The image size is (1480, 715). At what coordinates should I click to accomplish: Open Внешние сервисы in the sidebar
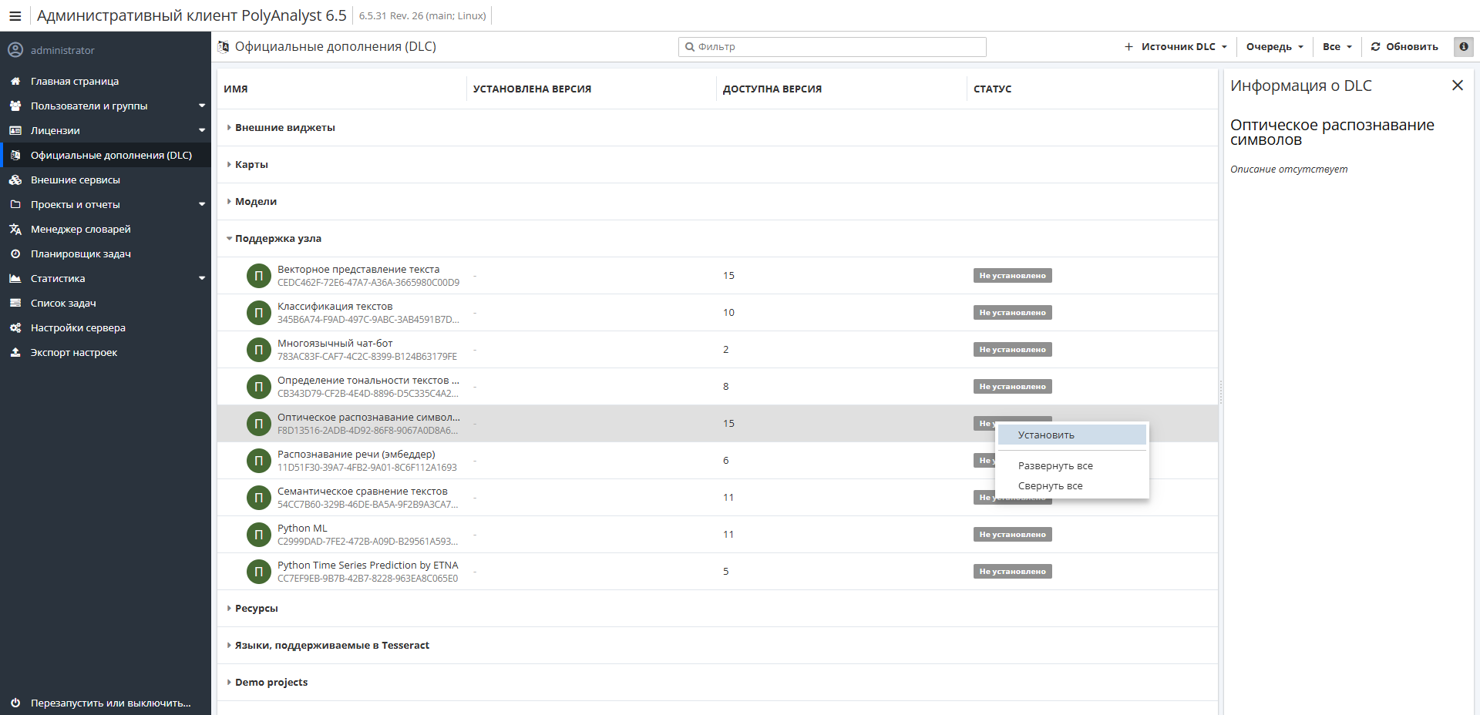106,180
